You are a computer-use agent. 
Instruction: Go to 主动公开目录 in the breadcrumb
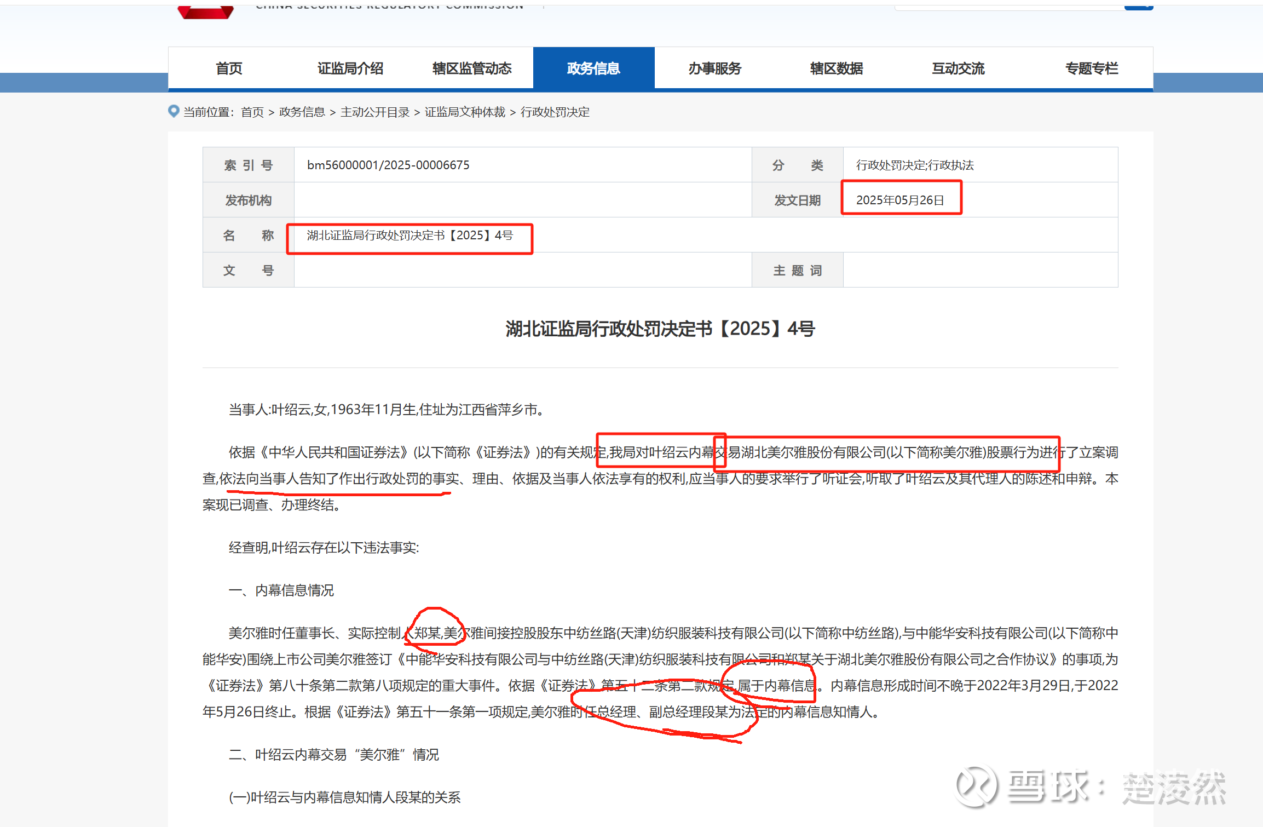tap(375, 112)
